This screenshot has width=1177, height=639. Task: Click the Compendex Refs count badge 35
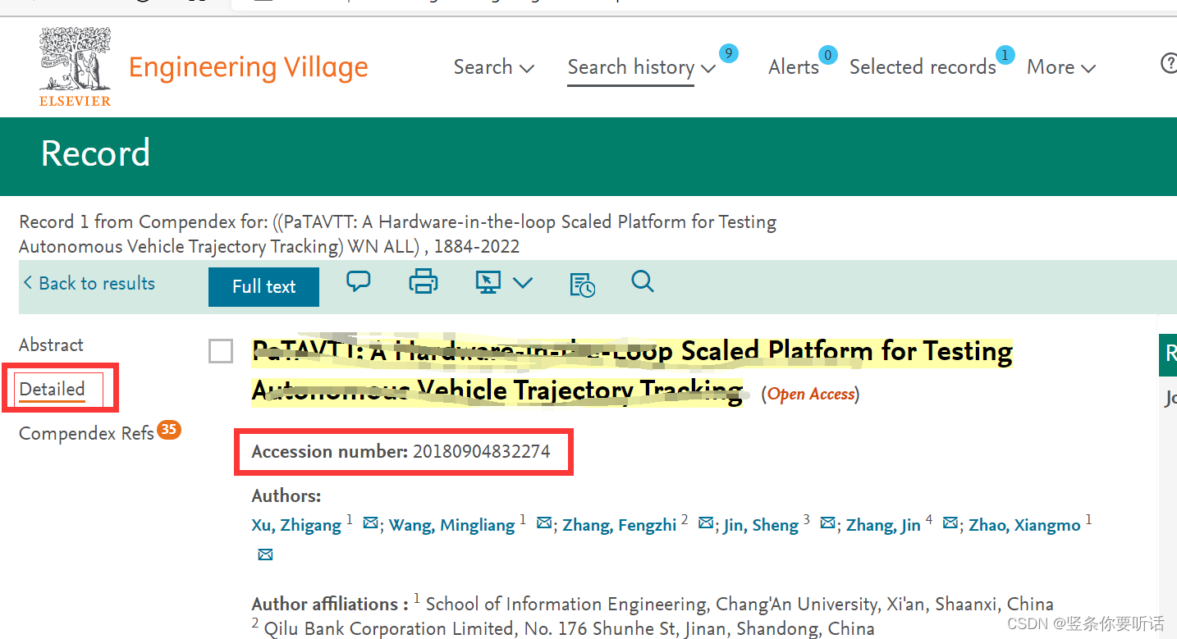[x=169, y=429]
